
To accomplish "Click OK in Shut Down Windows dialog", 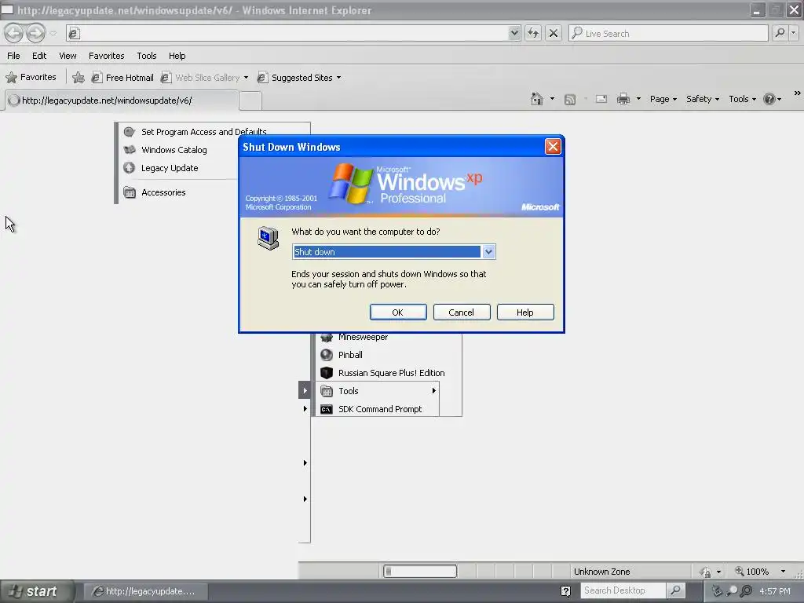I will point(398,312).
